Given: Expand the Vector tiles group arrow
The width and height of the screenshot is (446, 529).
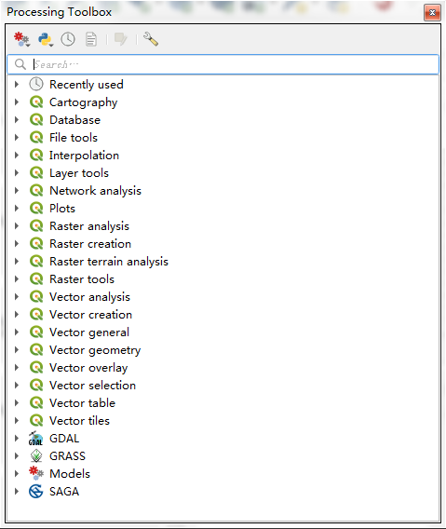Looking at the screenshot, I should coord(17,420).
